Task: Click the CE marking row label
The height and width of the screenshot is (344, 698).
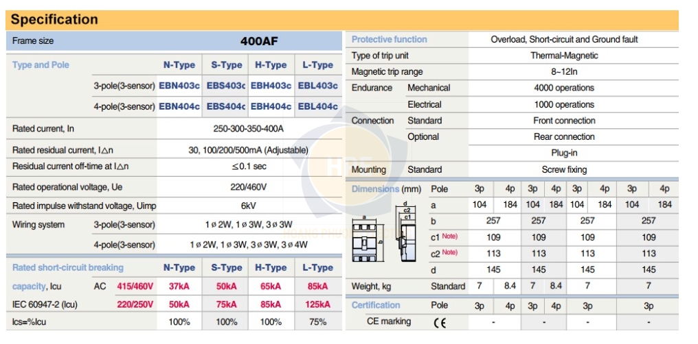Action: (389, 321)
